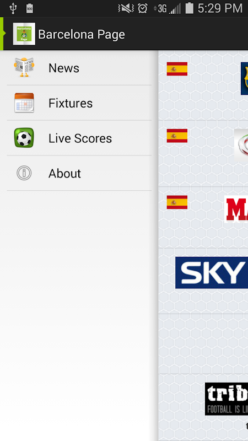Open the Marca news source logo

pyautogui.click(x=236, y=209)
